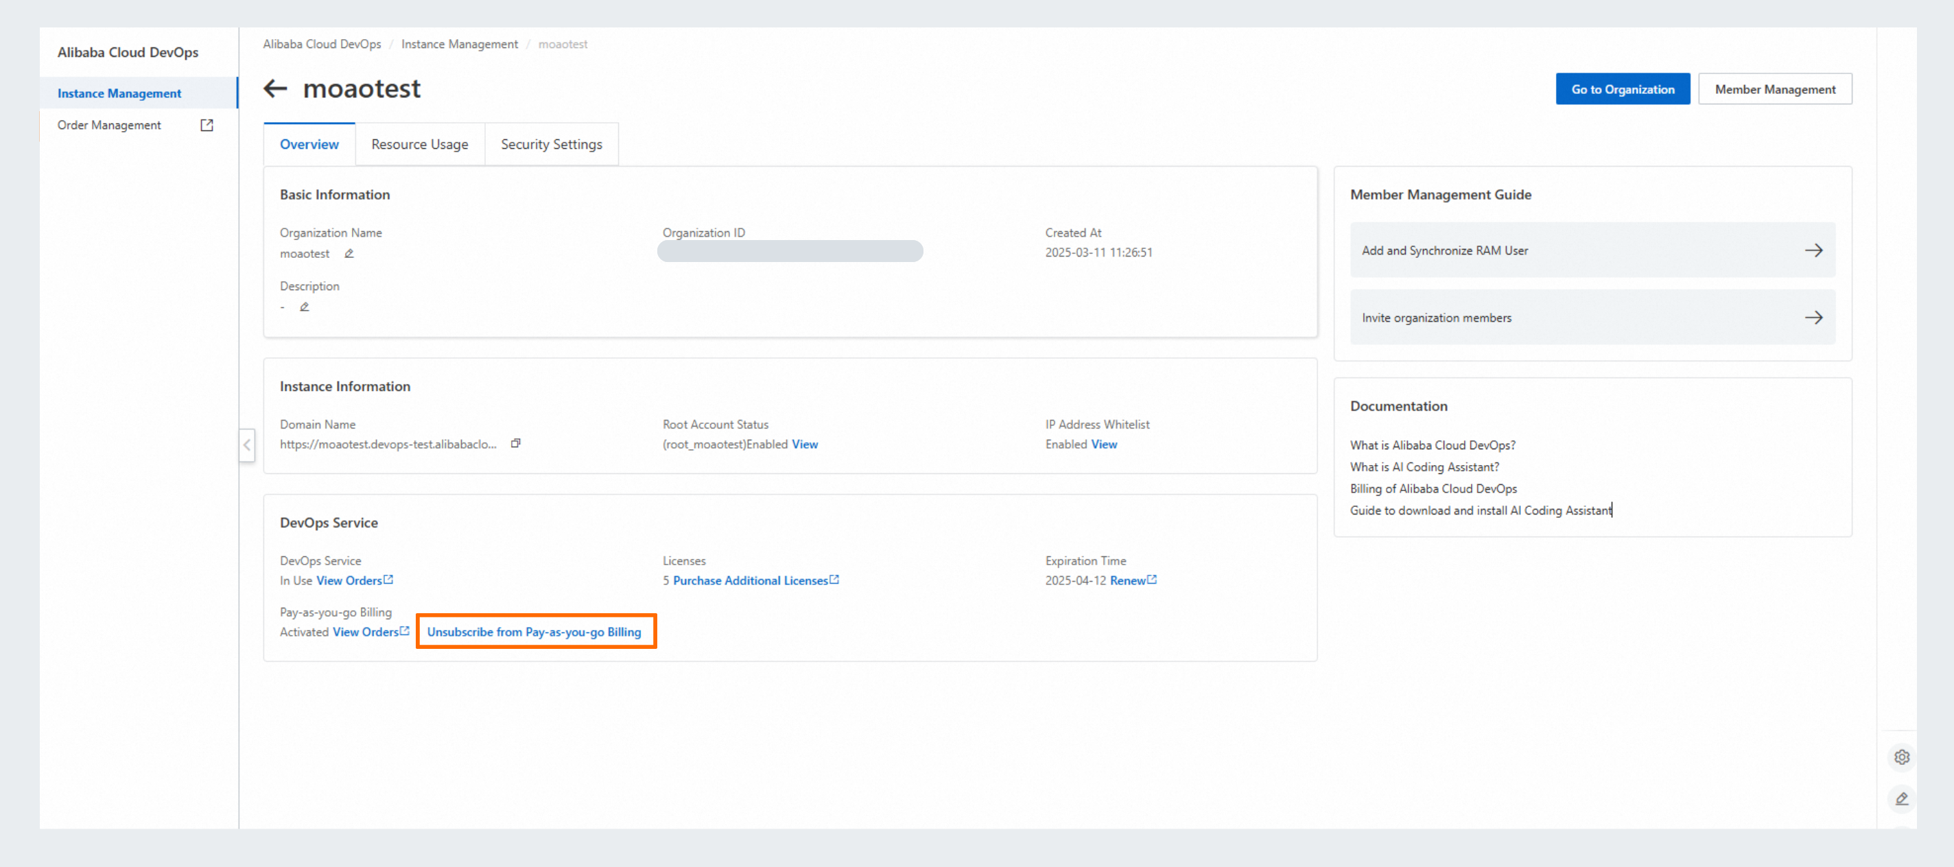Collapse the left sidebar panel
1954x867 pixels.
[246, 445]
